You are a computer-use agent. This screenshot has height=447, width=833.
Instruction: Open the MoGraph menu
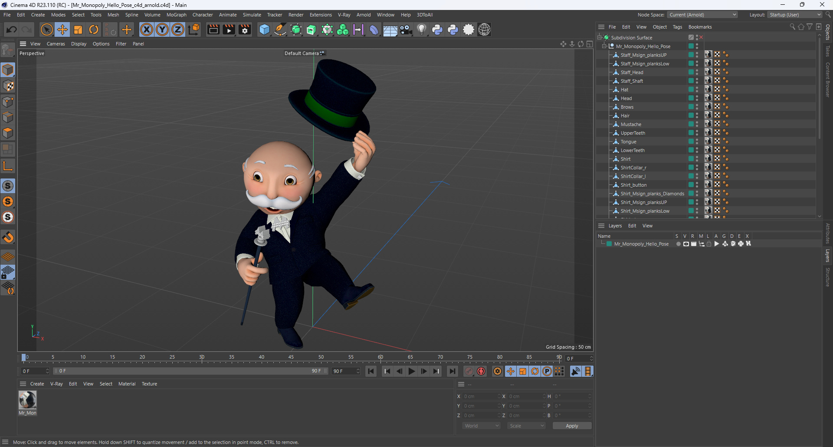[177, 15]
